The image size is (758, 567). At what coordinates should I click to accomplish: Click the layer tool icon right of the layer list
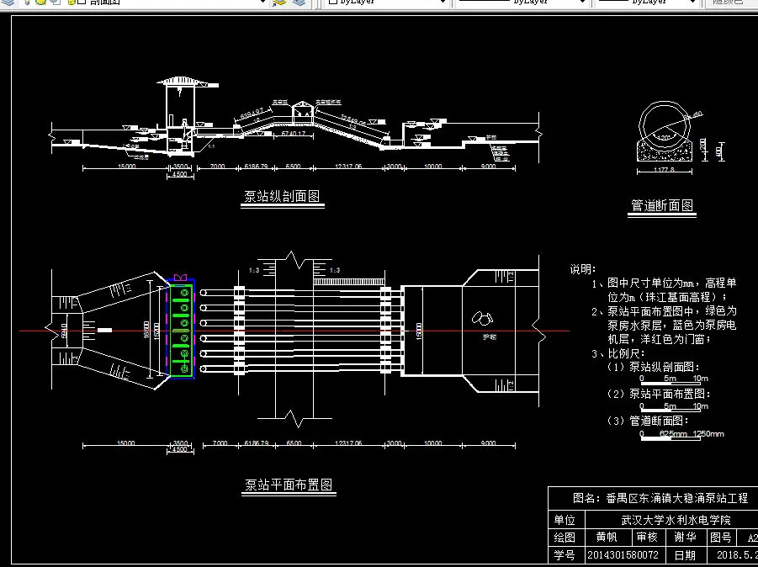coord(279,3)
